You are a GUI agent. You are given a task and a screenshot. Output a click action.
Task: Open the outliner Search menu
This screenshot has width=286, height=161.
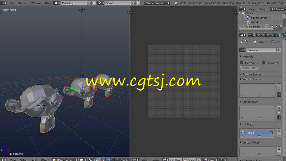[x=263, y=9]
